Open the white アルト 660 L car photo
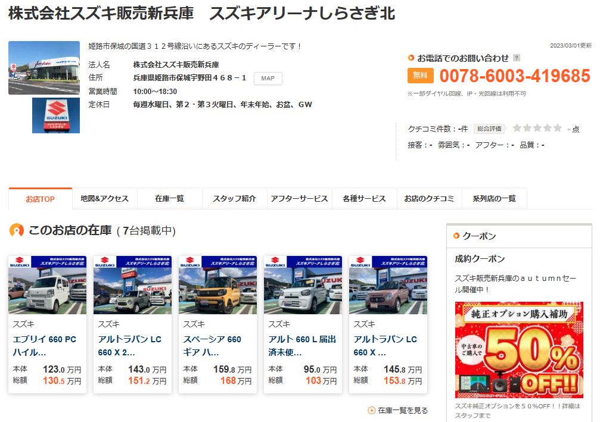This screenshot has height=422, width=600. 303,285
